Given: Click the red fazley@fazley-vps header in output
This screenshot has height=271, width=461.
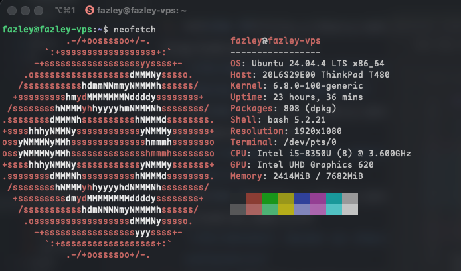Looking at the screenshot, I should [276, 41].
